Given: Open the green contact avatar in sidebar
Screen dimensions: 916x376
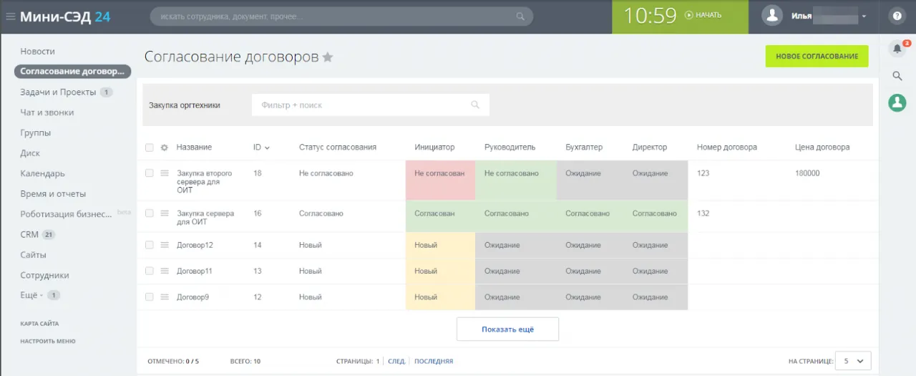Looking at the screenshot, I should [x=897, y=103].
